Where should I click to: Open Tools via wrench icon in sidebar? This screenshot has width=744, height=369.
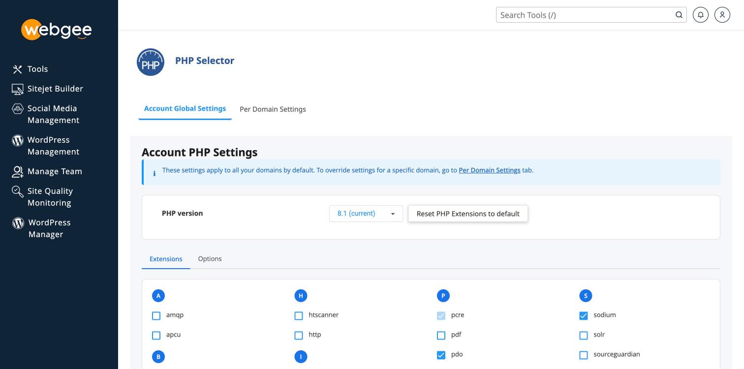(x=18, y=69)
